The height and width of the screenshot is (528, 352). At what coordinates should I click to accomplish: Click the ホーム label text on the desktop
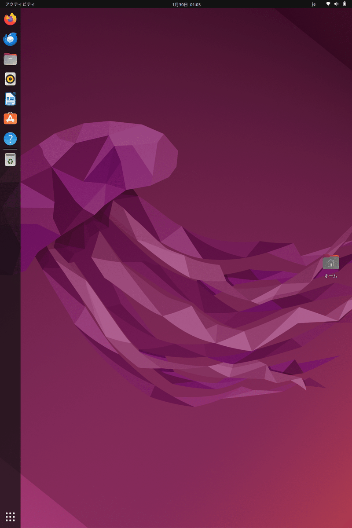point(331,276)
